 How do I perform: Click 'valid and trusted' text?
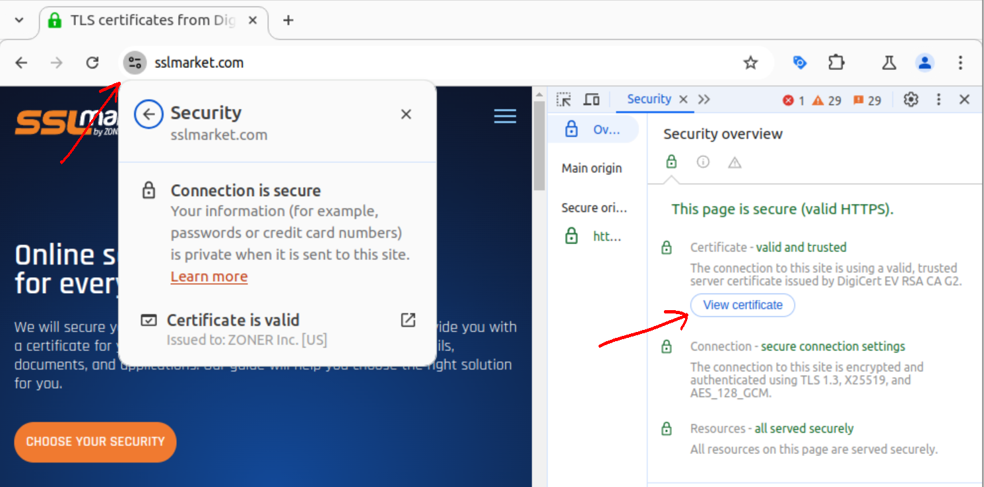(801, 247)
